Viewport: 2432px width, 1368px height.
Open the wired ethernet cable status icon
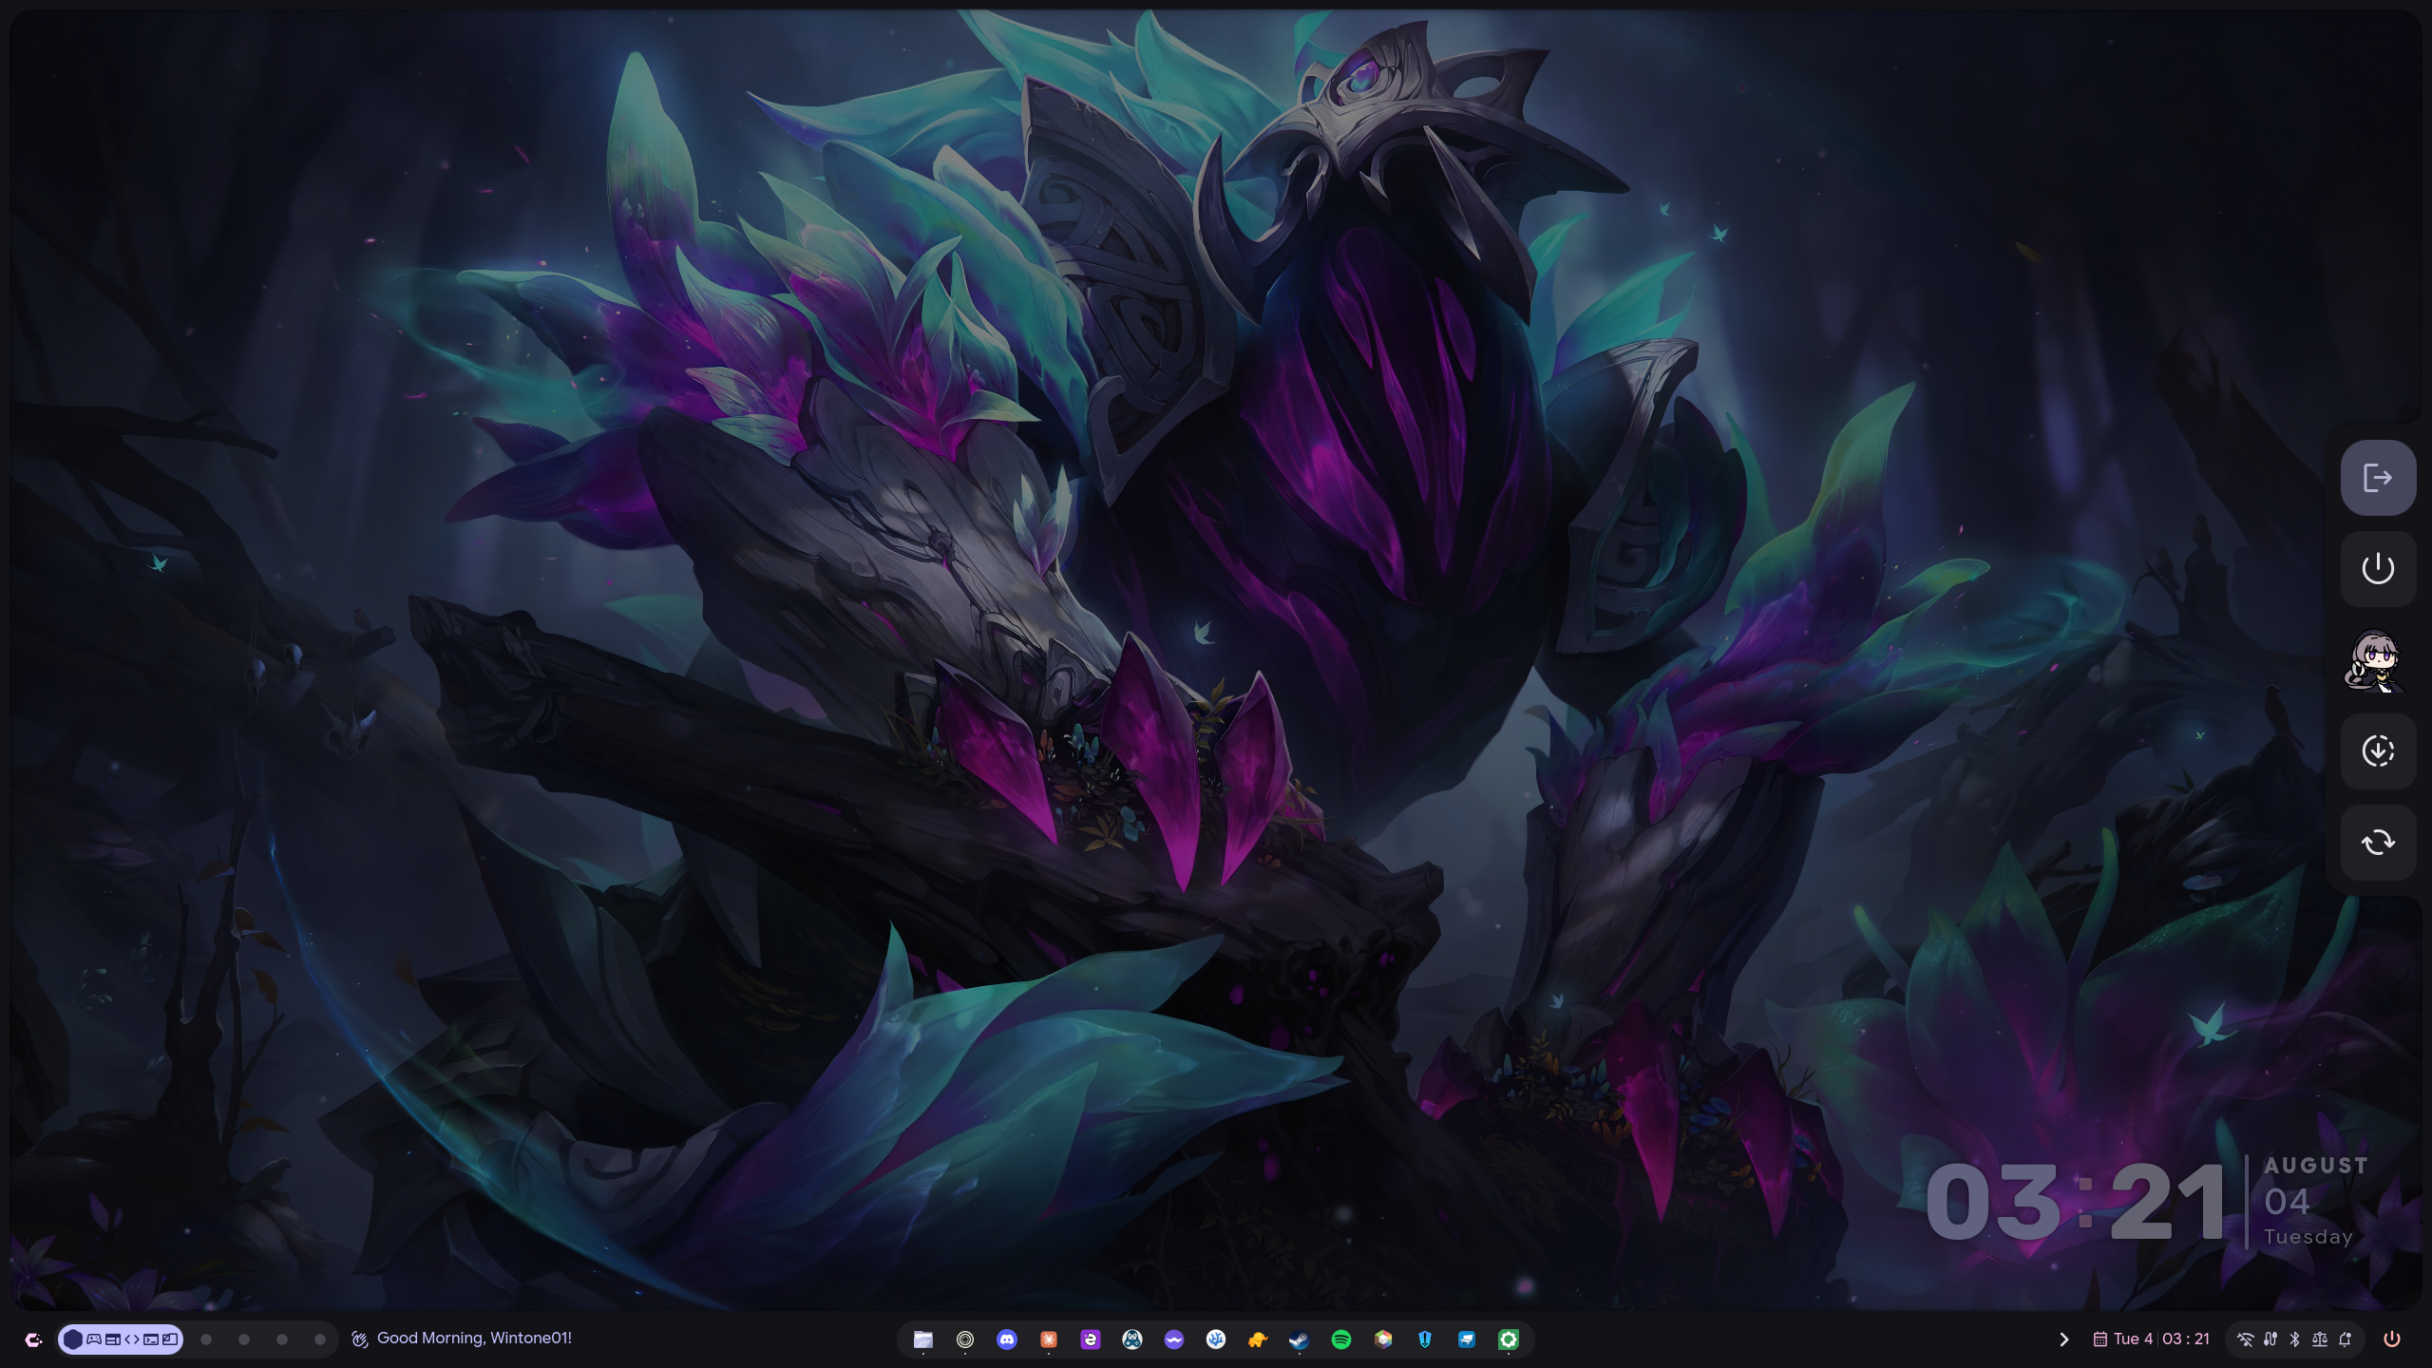(2270, 1339)
